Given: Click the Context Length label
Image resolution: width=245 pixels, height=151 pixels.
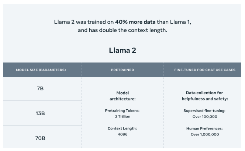Looking at the screenshot, I should [122, 128].
